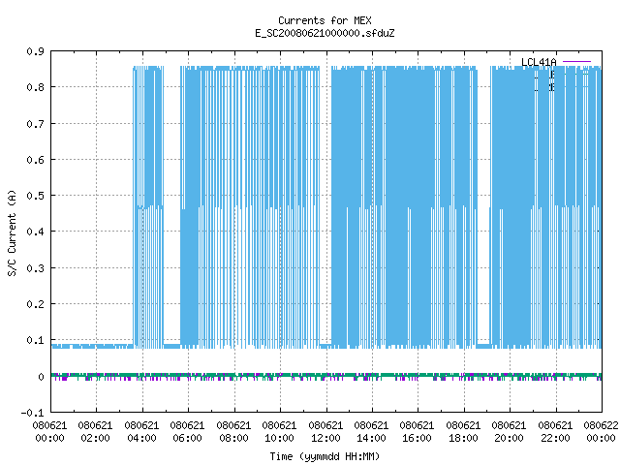The image size is (620, 465).
Task: Click the '22:00' x-axis time label
Action: (555, 438)
